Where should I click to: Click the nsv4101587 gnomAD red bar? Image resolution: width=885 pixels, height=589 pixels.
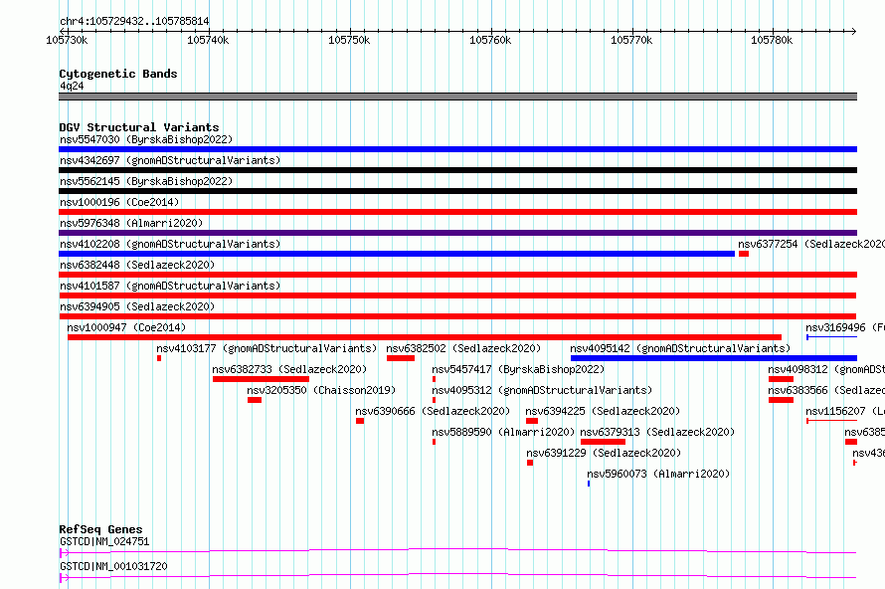pos(457,295)
